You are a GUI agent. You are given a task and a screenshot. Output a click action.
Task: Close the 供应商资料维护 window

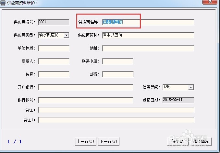tap(210, 2)
